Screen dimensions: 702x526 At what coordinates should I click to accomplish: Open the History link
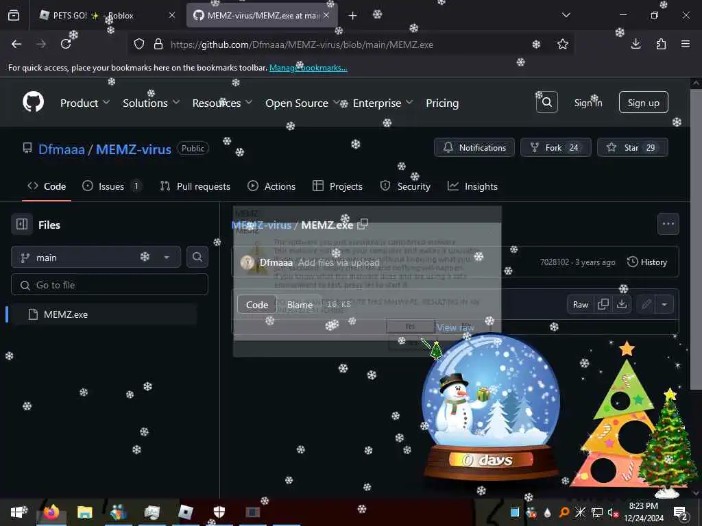[x=647, y=262]
